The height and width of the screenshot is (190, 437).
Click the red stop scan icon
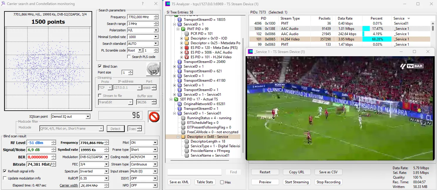(x=154, y=117)
